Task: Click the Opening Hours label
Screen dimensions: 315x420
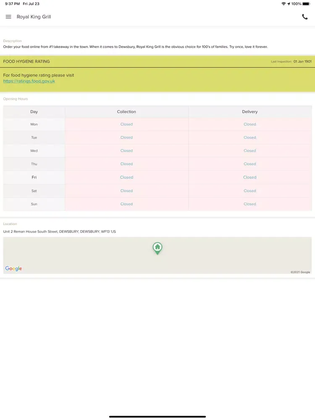Action: [16, 99]
